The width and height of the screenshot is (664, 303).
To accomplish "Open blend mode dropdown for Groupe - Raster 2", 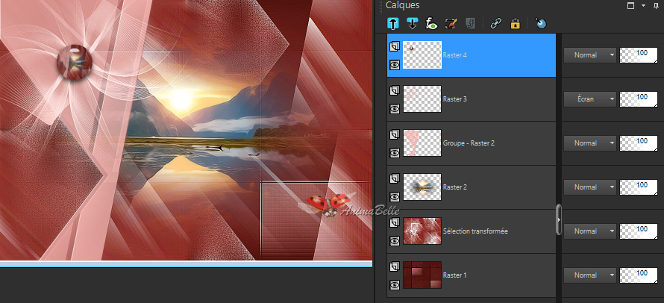I will (x=589, y=143).
